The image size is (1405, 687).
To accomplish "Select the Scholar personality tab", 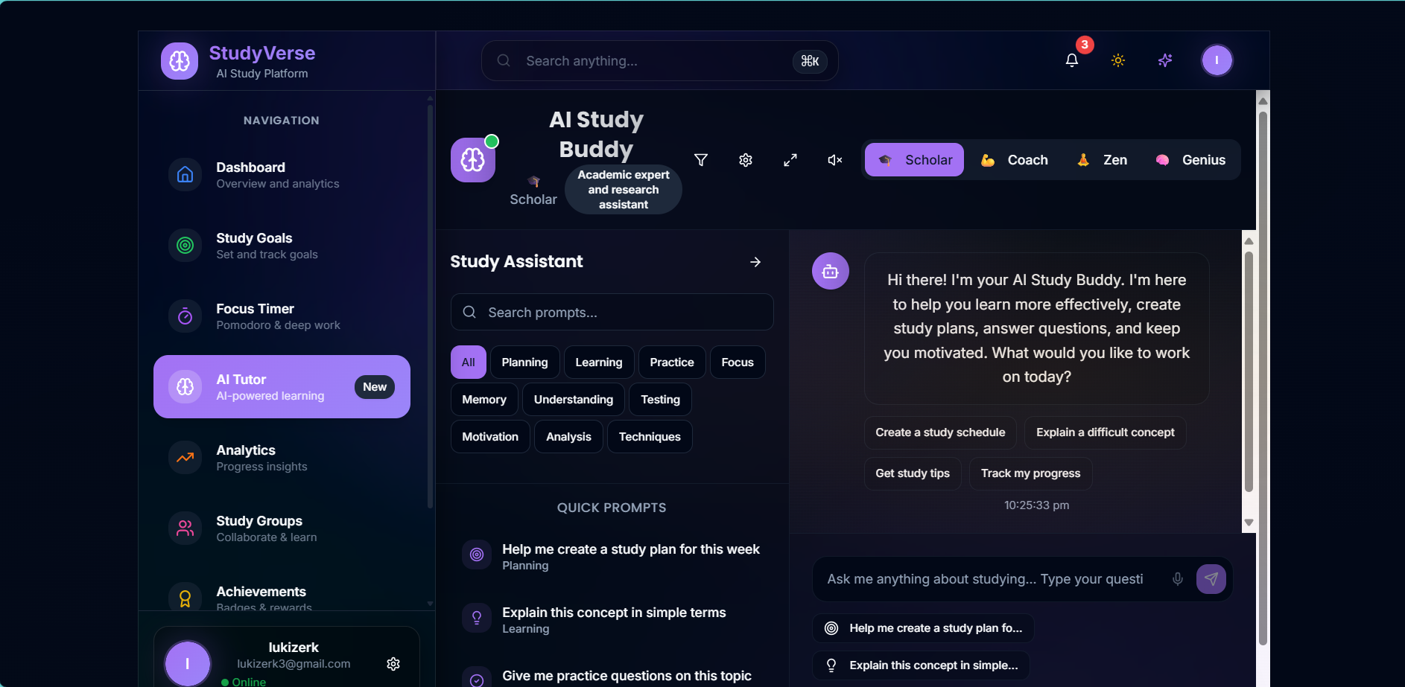I will 914,160.
